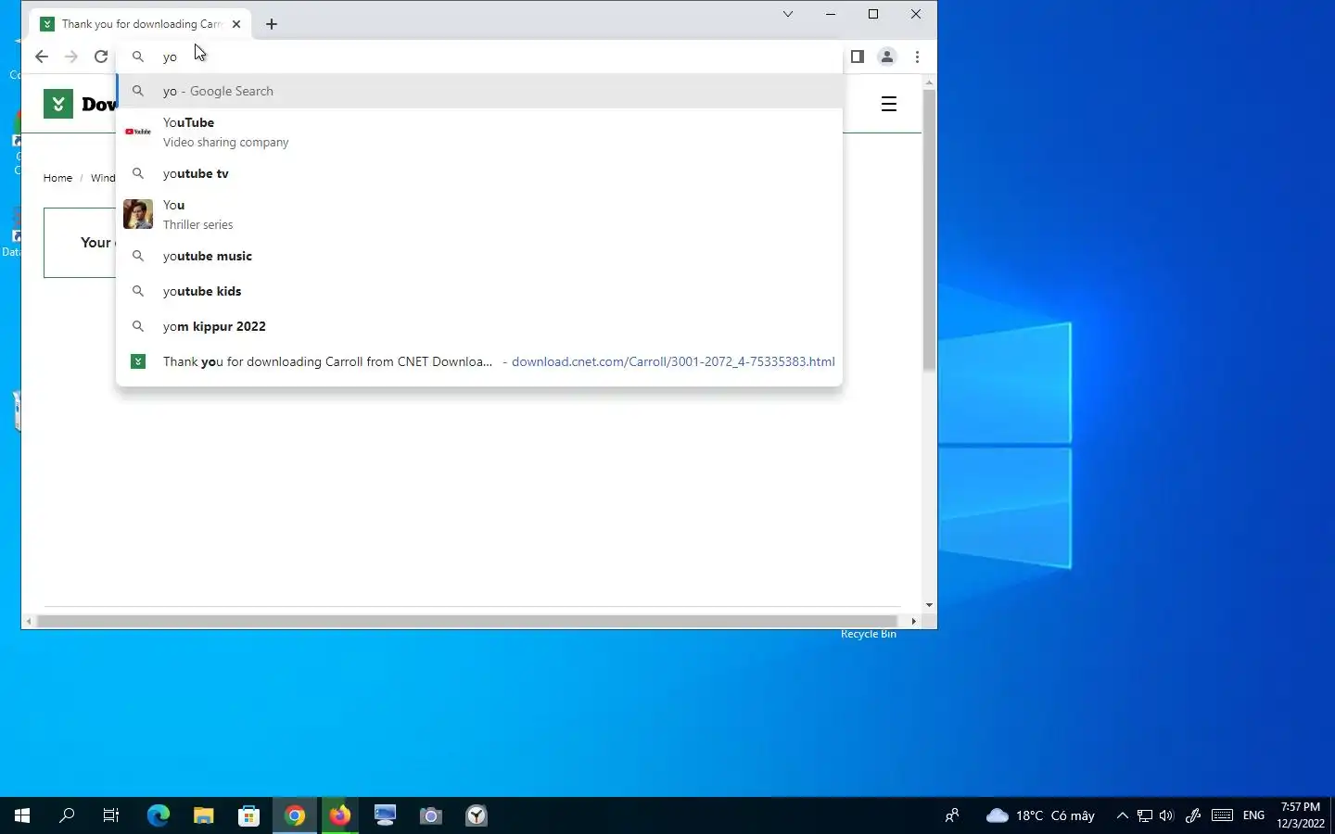
Task: Open the page hamburger menu
Action: coord(889,104)
